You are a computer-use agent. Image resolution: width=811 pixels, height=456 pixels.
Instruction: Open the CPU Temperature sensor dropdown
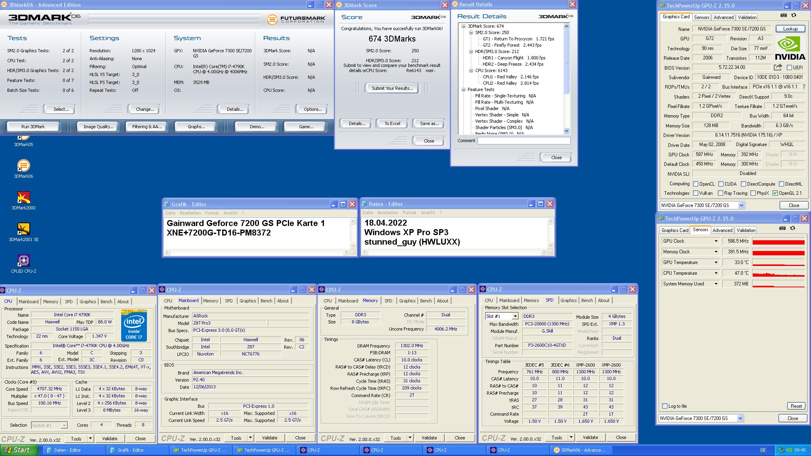(x=716, y=273)
